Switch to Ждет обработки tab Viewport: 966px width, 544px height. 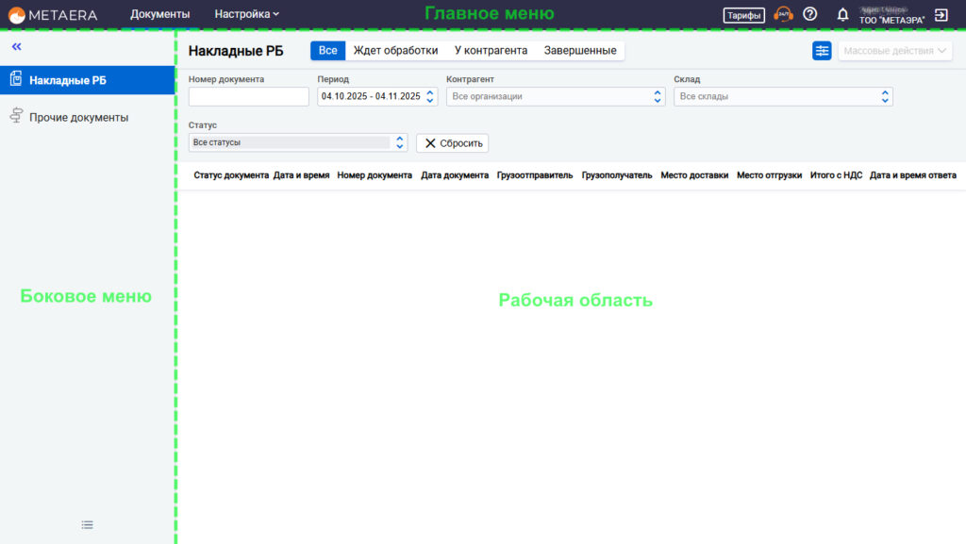point(395,51)
